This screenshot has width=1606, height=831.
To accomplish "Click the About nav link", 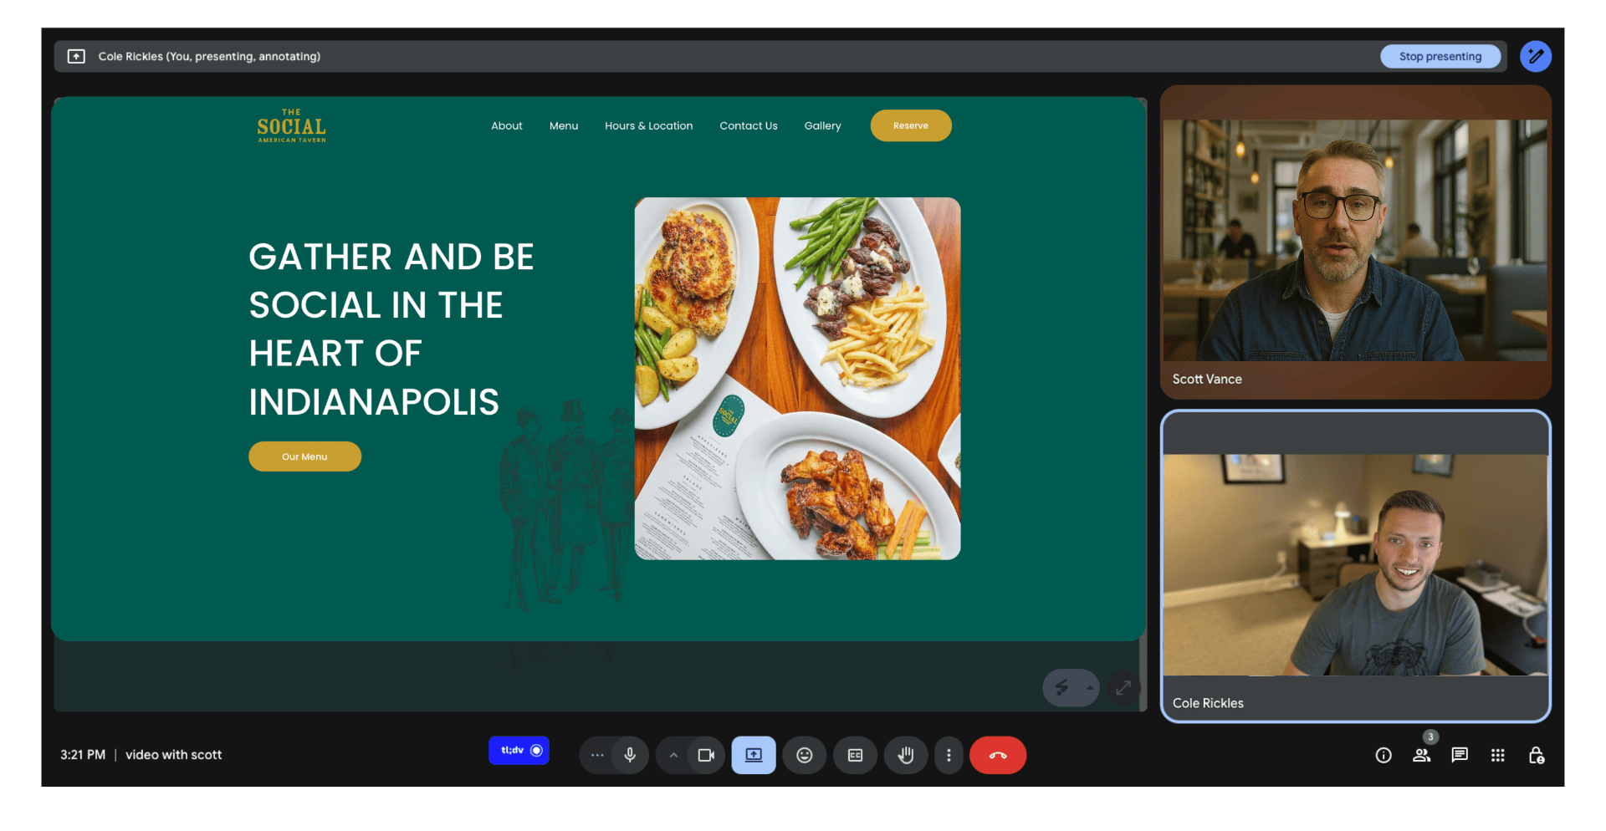I will coord(506,125).
